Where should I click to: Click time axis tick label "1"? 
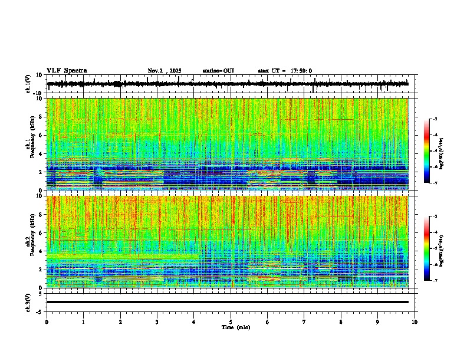tap(83, 322)
